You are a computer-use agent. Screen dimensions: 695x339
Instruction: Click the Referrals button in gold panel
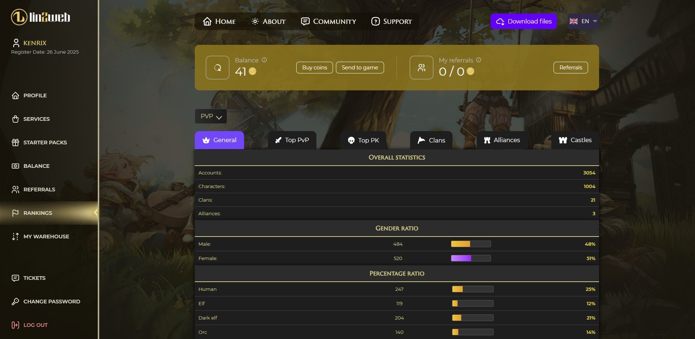click(x=571, y=68)
